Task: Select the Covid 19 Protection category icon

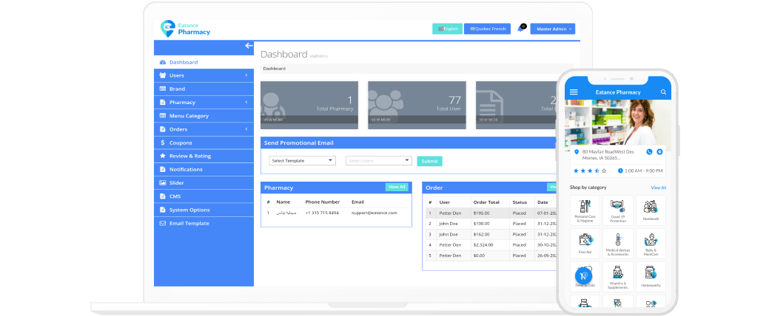Action: point(617,210)
